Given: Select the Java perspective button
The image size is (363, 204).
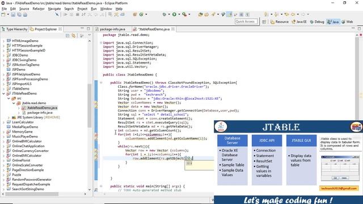Looking at the screenshot, I should [x=333, y=22].
